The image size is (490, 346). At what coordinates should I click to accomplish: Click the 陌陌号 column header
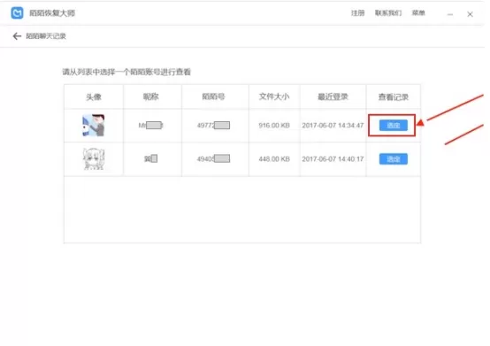click(213, 96)
